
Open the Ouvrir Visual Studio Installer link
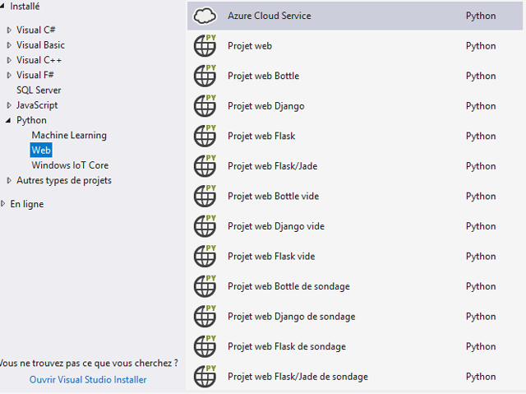coord(88,379)
